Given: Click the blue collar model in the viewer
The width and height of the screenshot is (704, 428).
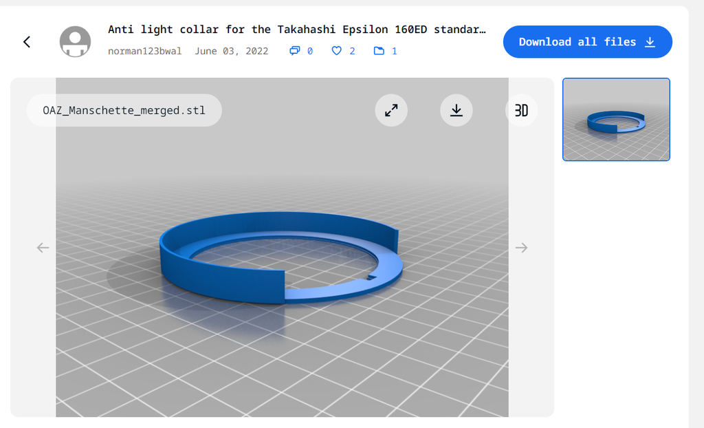Looking at the screenshot, I should coord(281,257).
